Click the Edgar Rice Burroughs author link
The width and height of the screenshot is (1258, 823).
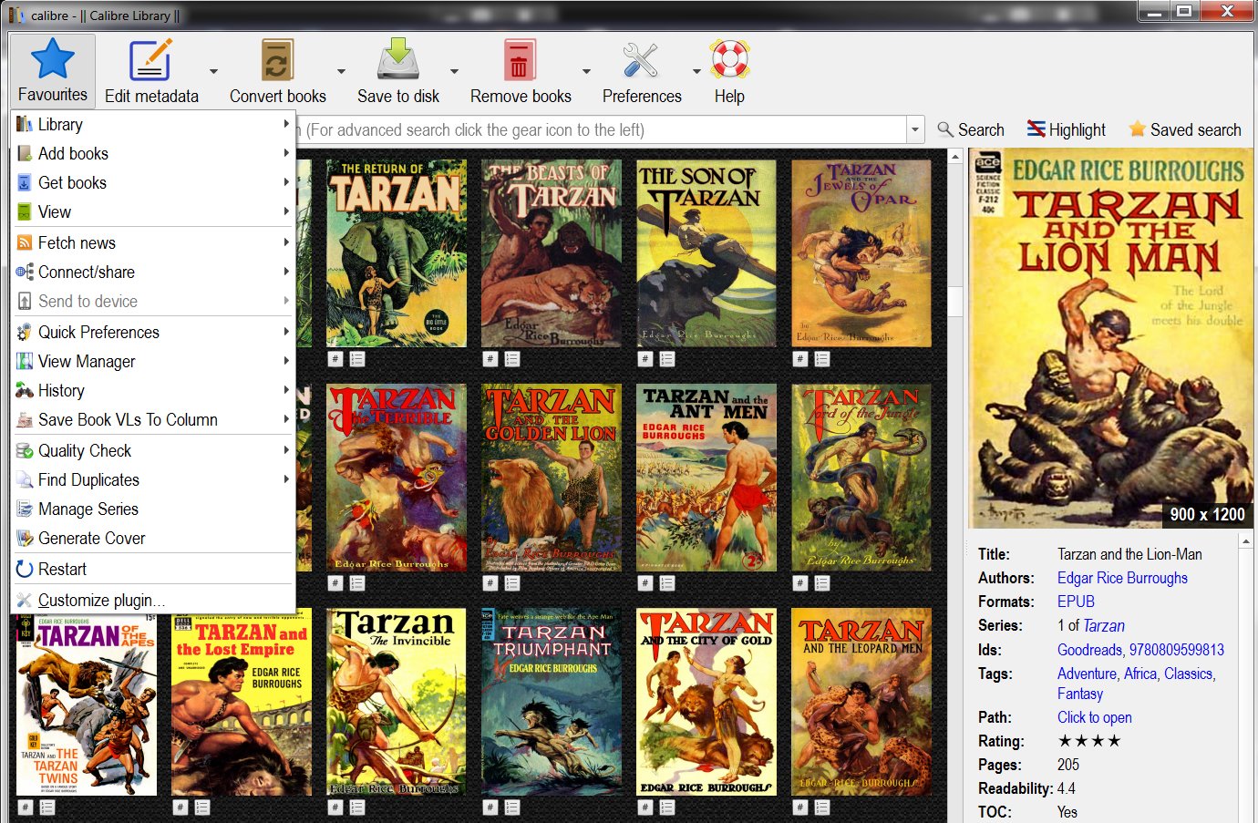1122,578
